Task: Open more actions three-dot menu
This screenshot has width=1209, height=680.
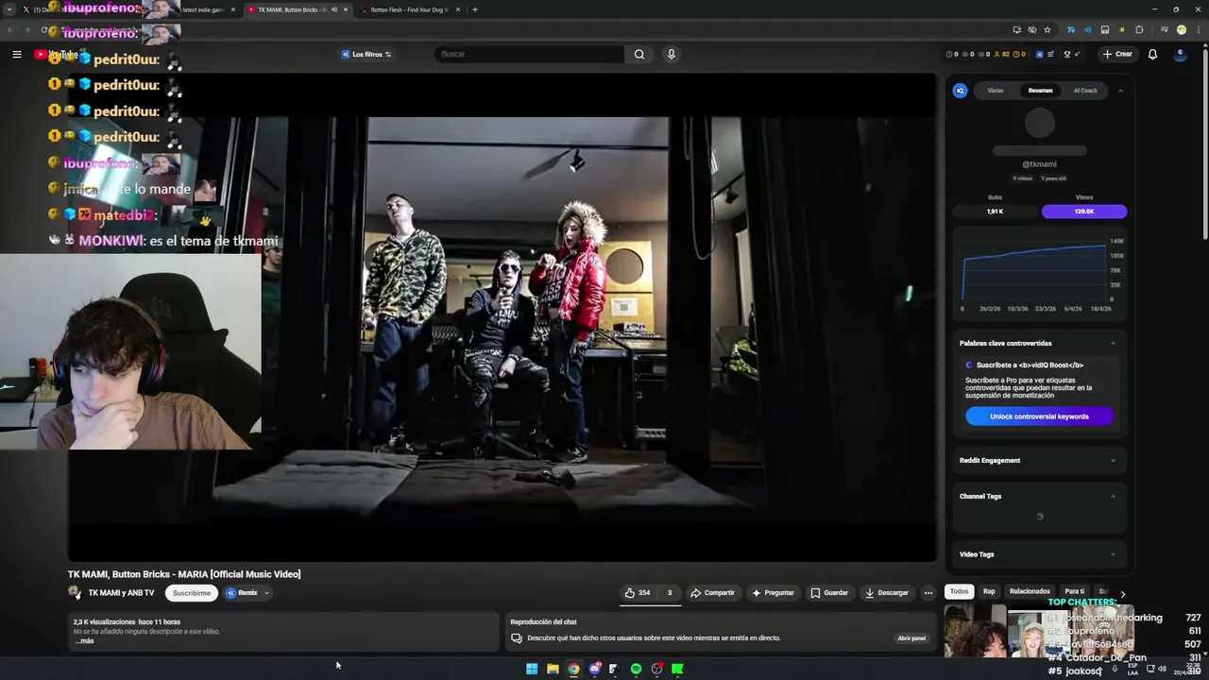Action: (928, 593)
